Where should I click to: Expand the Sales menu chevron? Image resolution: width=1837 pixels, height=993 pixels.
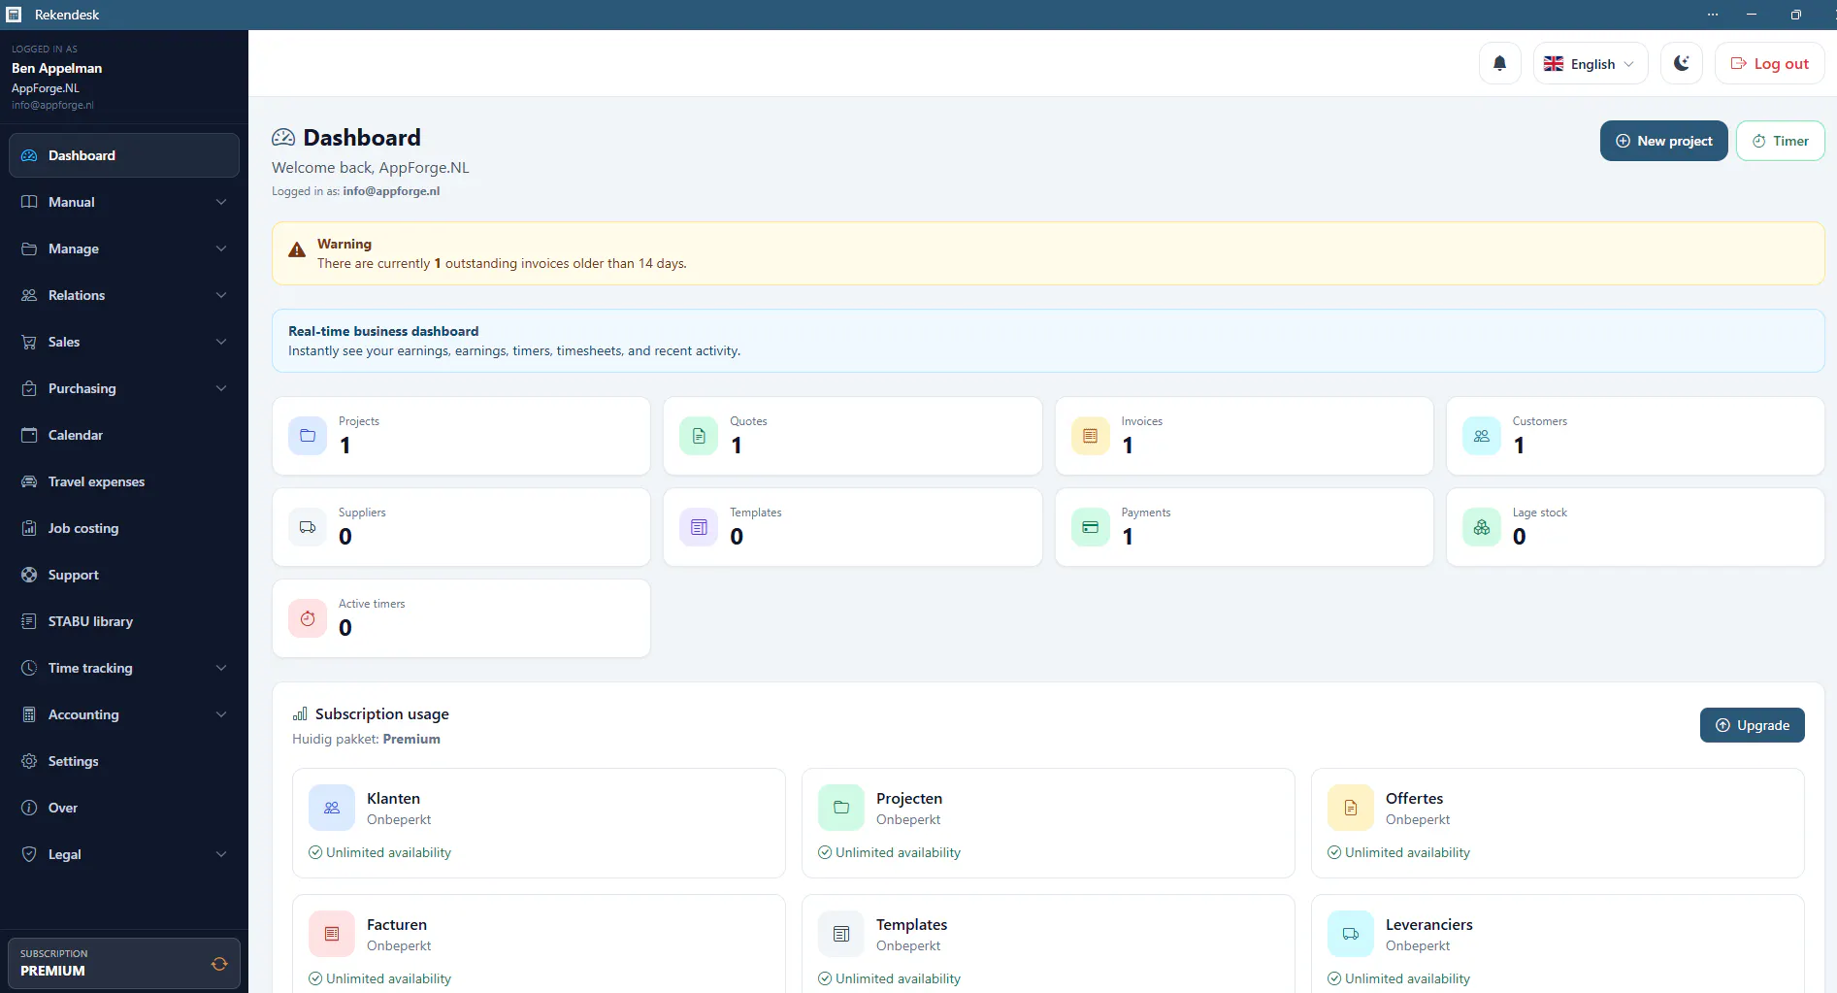tap(221, 342)
